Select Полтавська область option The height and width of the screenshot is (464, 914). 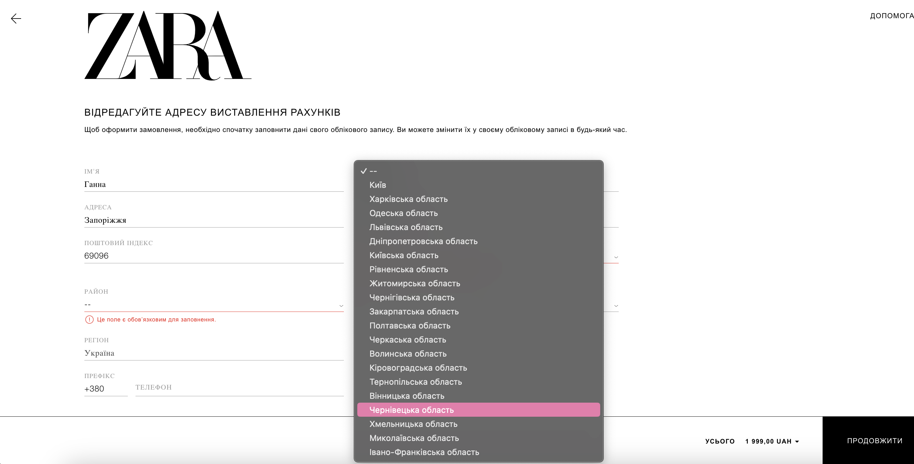click(x=410, y=326)
